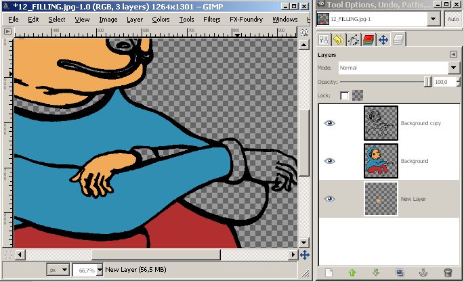Screen dimensions: 464x282
Task: Duplicate the selected layer
Action: (400, 273)
